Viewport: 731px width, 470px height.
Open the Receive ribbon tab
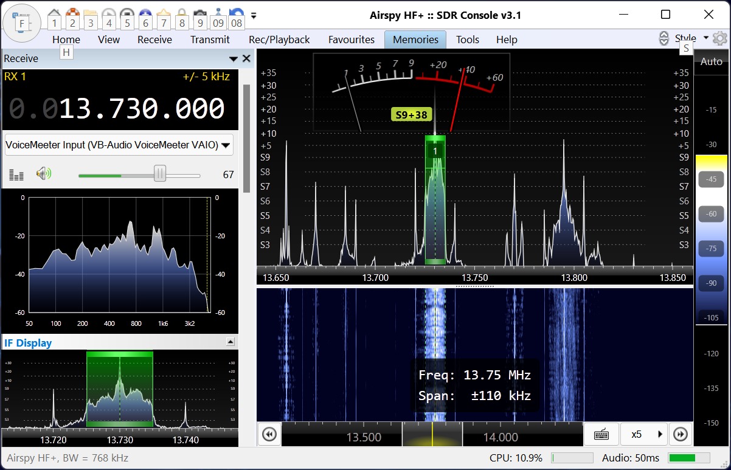pos(154,40)
